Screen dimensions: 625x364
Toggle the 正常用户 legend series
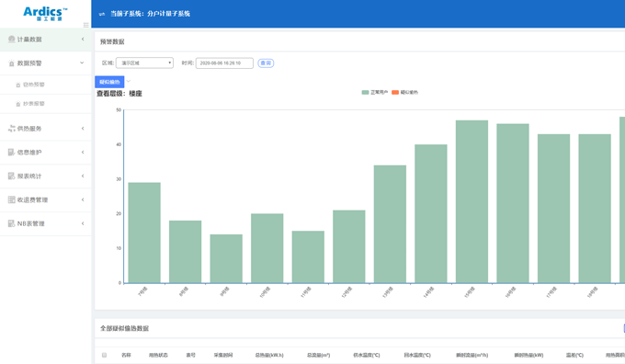click(x=374, y=92)
